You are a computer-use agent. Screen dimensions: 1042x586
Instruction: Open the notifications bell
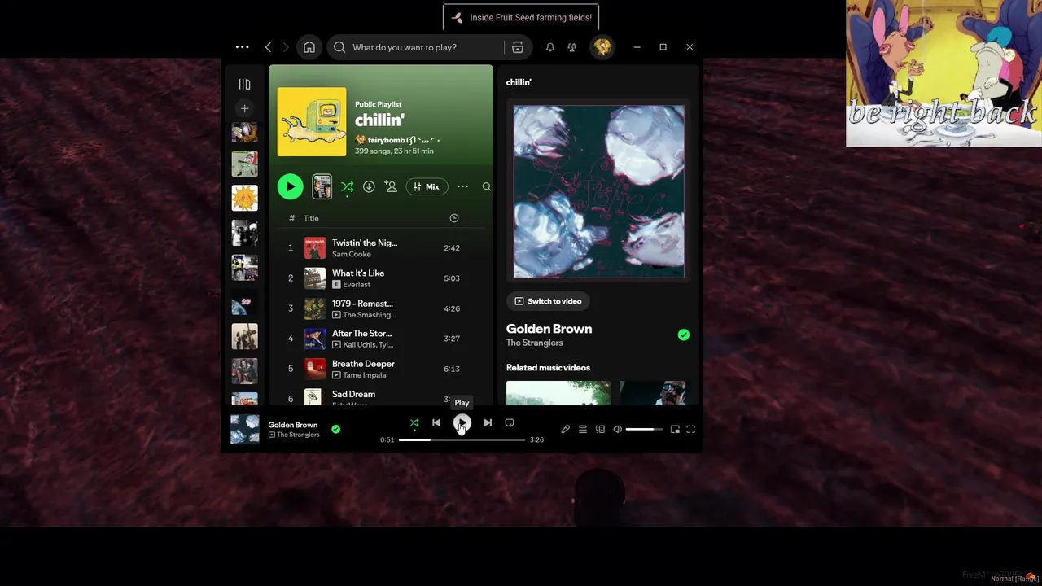coord(550,47)
